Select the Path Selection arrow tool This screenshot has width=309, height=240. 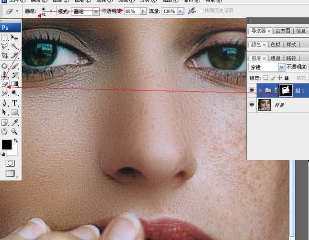tap(4, 112)
